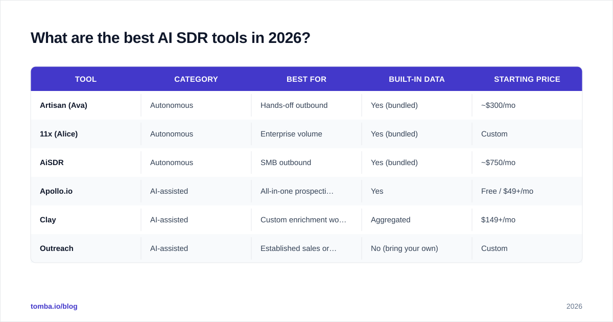The height and width of the screenshot is (322, 613).
Task: Click the SMB outbound cell
Action: pos(286,163)
